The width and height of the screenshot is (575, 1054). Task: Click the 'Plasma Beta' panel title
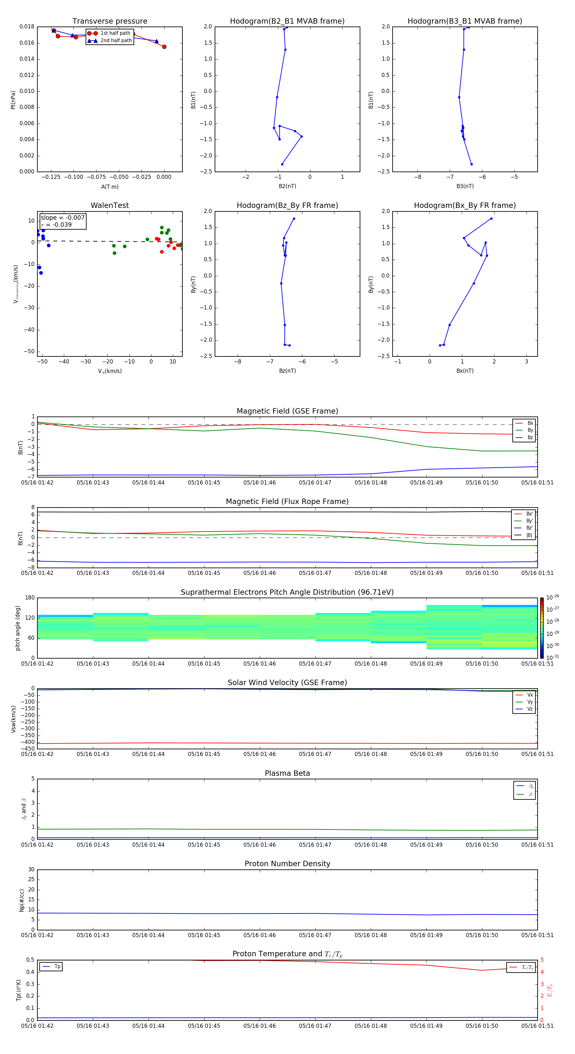pyautogui.click(x=287, y=773)
